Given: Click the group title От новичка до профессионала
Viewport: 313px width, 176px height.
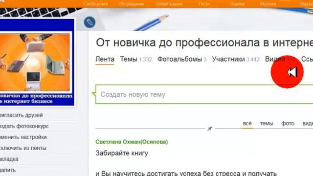Looking at the screenshot, I should 204,43.
